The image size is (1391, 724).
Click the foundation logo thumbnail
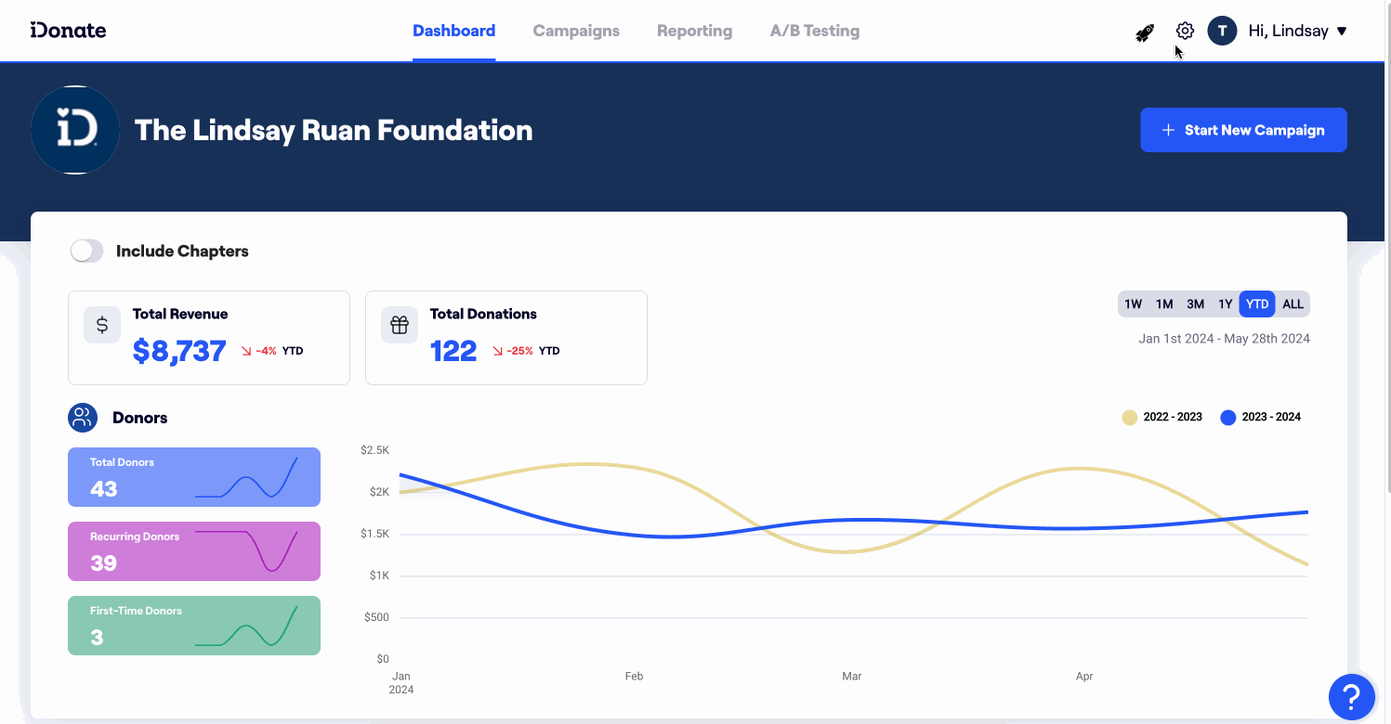tap(75, 130)
